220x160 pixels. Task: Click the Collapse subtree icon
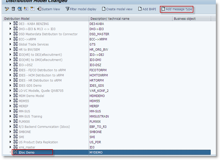click(x=32, y=9)
